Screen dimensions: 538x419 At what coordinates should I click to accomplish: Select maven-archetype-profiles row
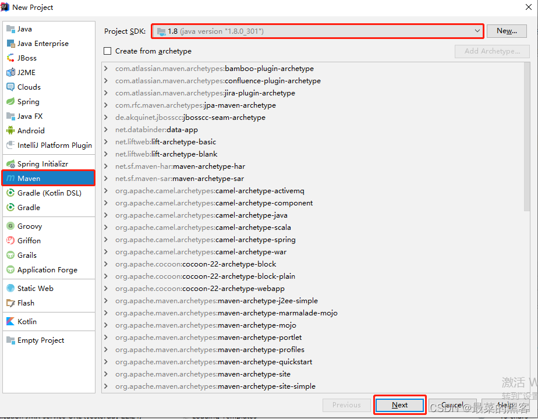click(x=313, y=350)
